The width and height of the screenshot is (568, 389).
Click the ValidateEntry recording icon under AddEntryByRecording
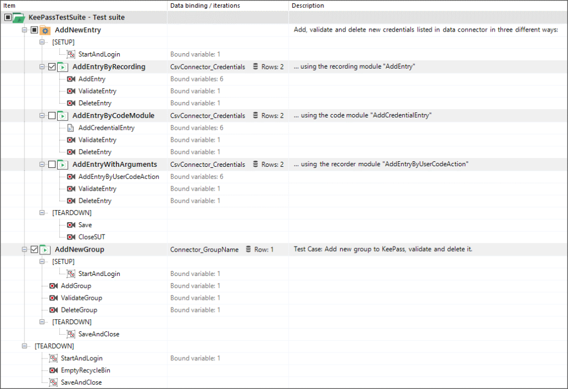(x=72, y=91)
